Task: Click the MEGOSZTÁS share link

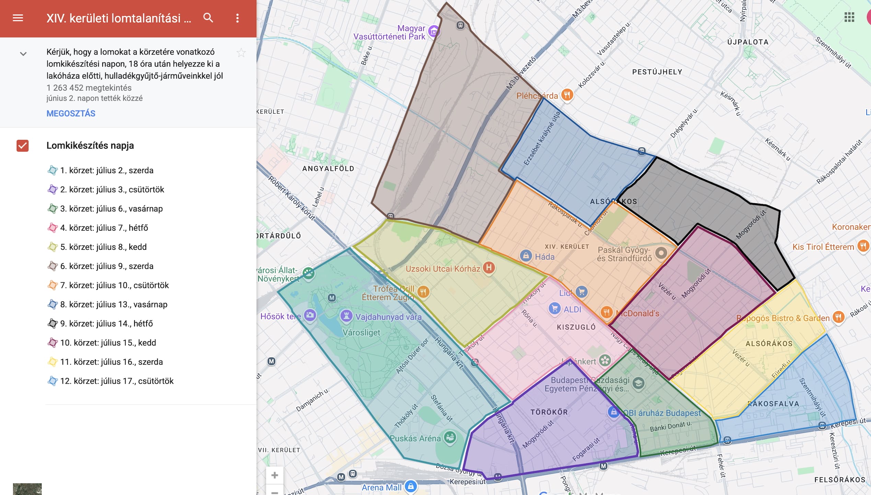Action: (x=71, y=114)
